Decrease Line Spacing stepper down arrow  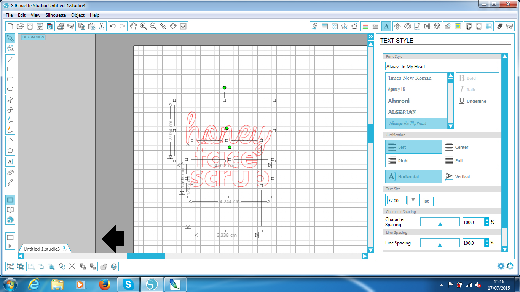487,245
